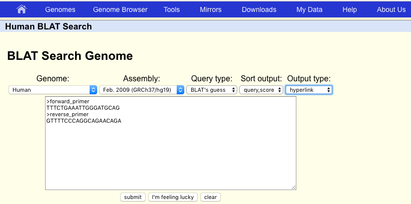Open the Output type hyperlink dropdown
411x204 pixels.
point(309,90)
